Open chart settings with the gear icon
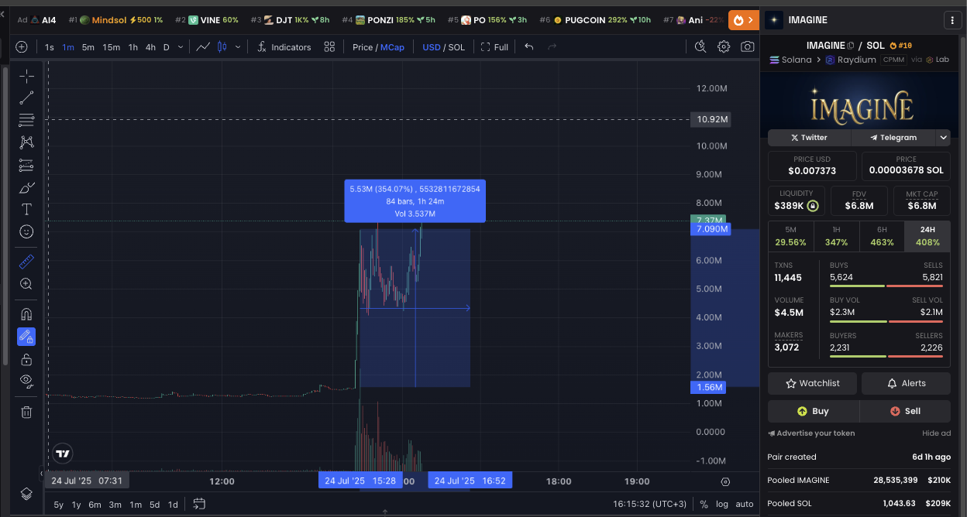This screenshot has width=967, height=517. tap(724, 46)
